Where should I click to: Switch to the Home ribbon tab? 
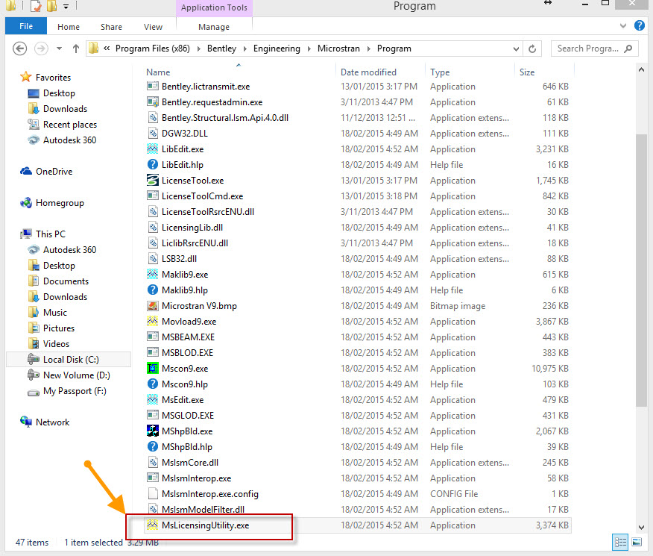point(69,27)
